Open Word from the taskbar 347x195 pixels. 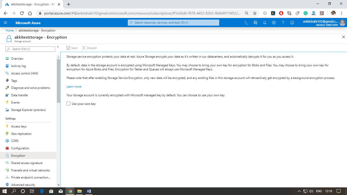[x=89, y=191]
